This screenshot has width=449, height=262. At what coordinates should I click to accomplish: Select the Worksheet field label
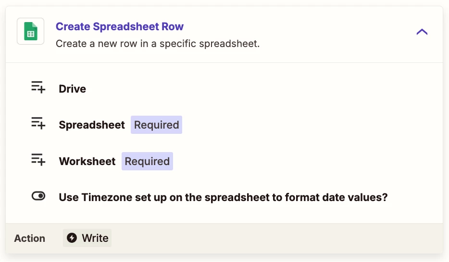pyautogui.click(x=87, y=161)
